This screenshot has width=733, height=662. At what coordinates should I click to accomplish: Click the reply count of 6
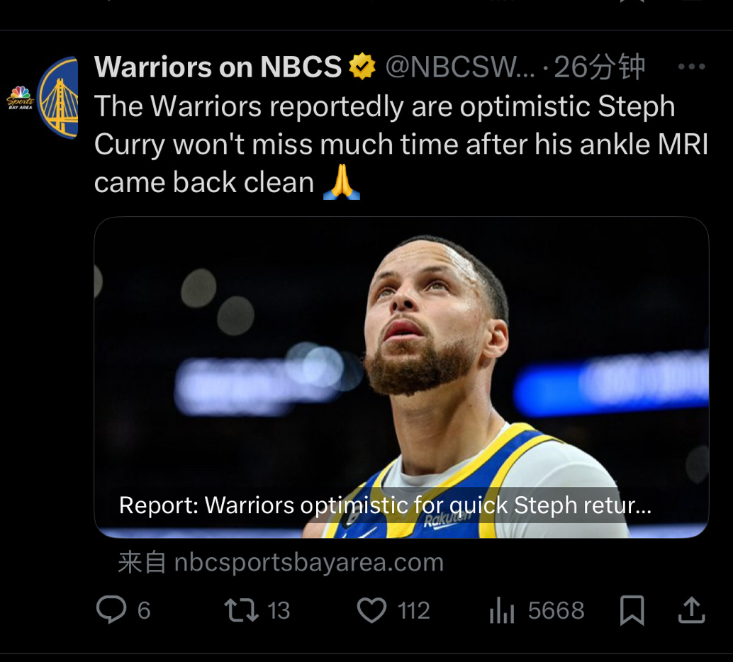[x=144, y=610]
